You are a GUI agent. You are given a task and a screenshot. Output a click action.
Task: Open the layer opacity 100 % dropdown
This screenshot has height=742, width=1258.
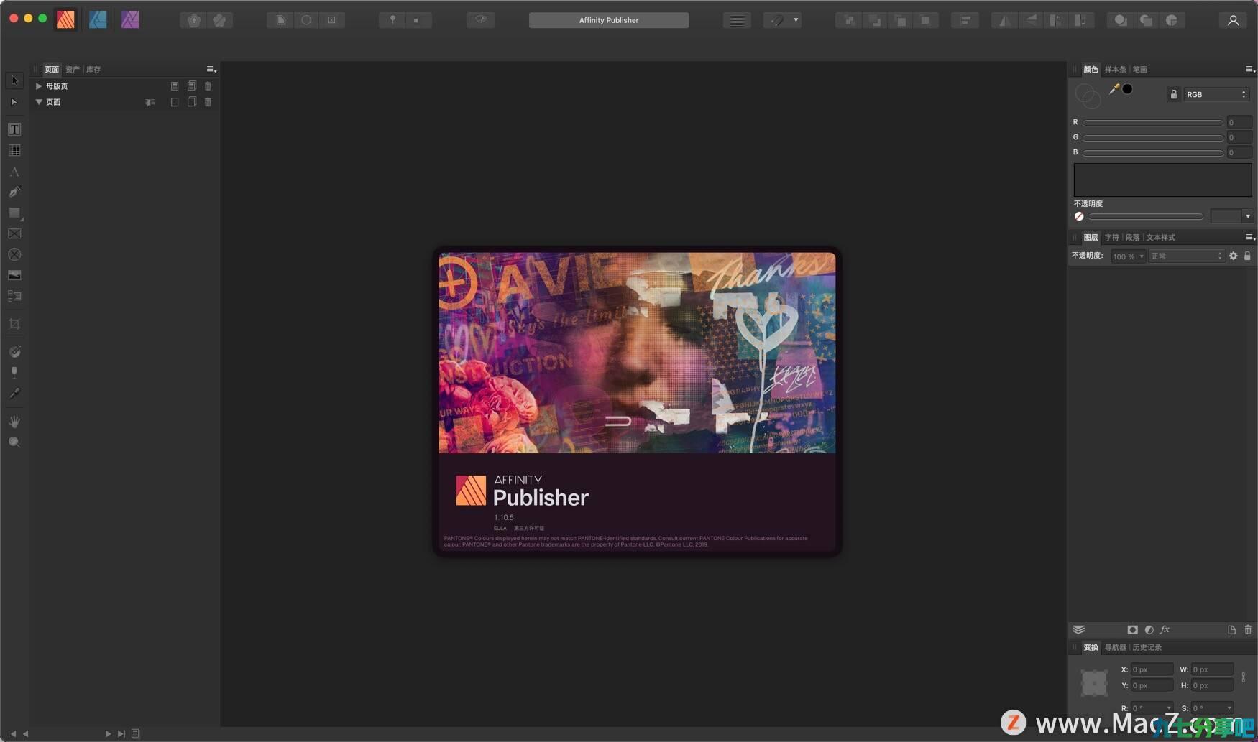pos(1128,256)
